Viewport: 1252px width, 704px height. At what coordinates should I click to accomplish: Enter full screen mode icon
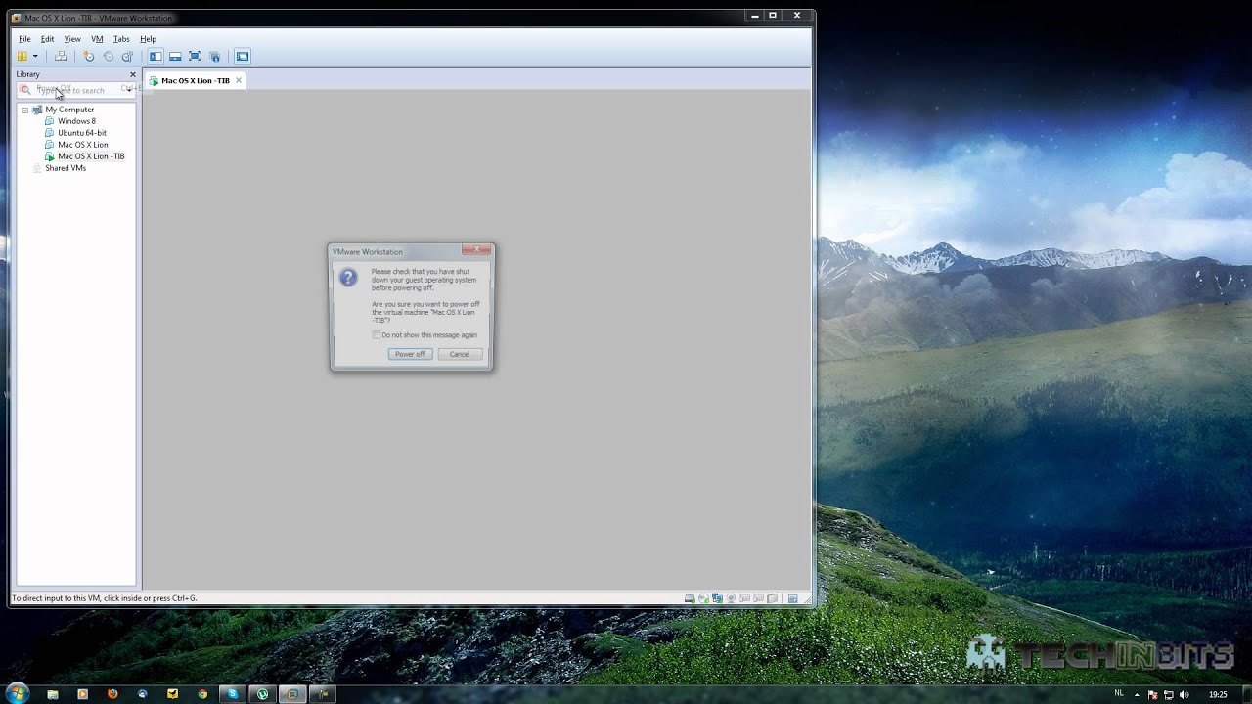coord(195,57)
